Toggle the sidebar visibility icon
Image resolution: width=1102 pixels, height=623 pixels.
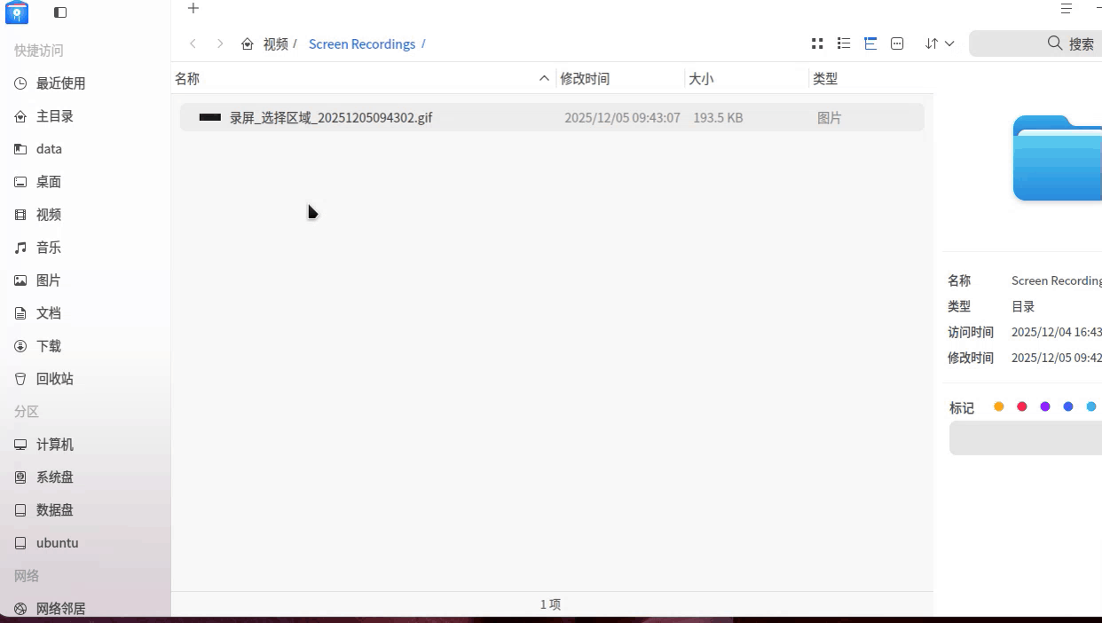point(60,12)
